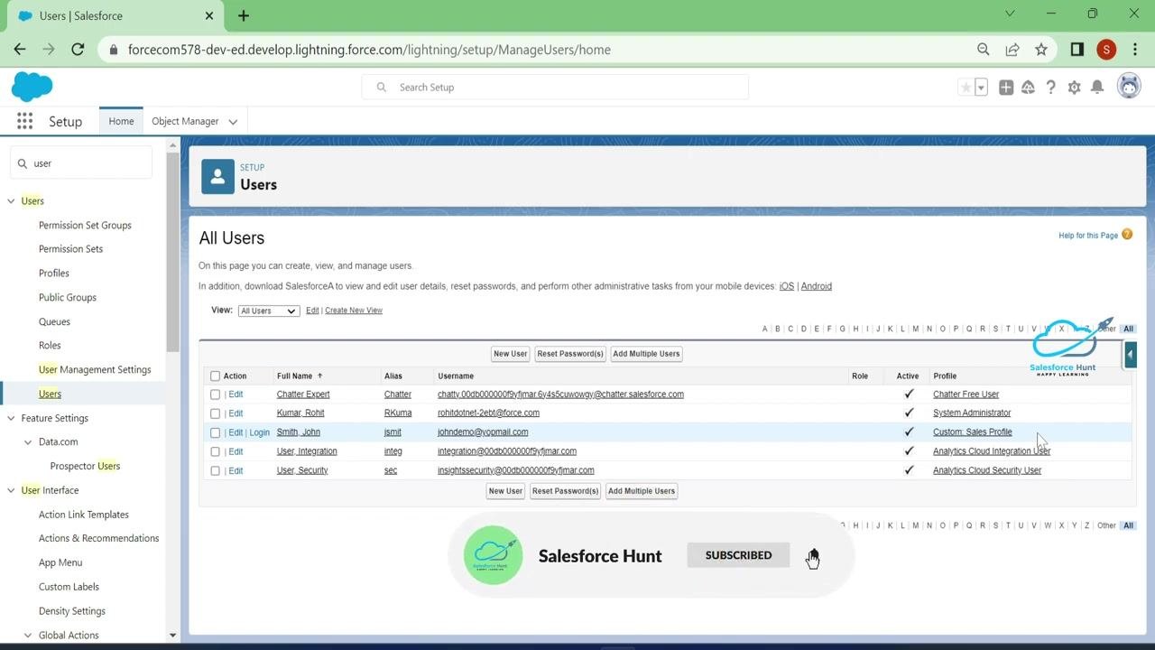Click the Salesforce cloud logo
This screenshot has height=650, width=1155.
pyautogui.click(x=32, y=88)
